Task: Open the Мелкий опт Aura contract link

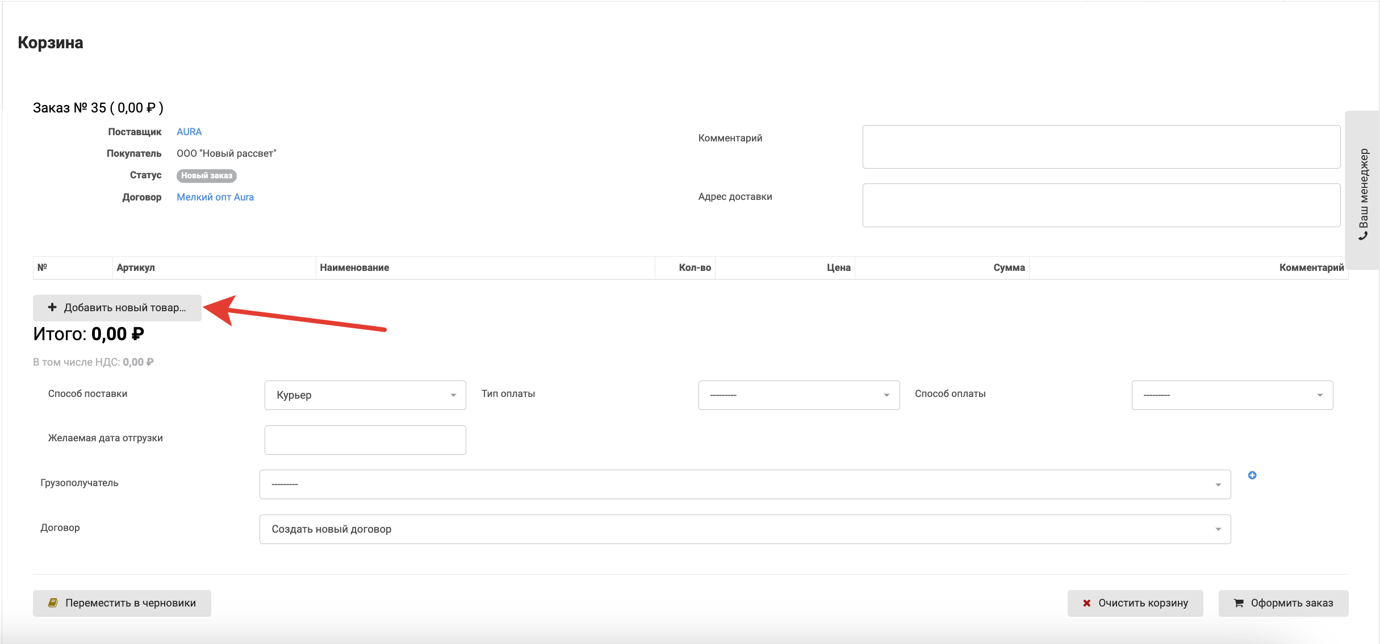Action: click(215, 197)
